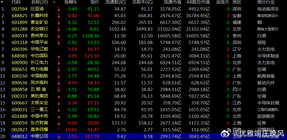Click the K marker beside 中芯国际
Image resolution: width=287 pixels, height=140 pixels.
tap(59, 57)
